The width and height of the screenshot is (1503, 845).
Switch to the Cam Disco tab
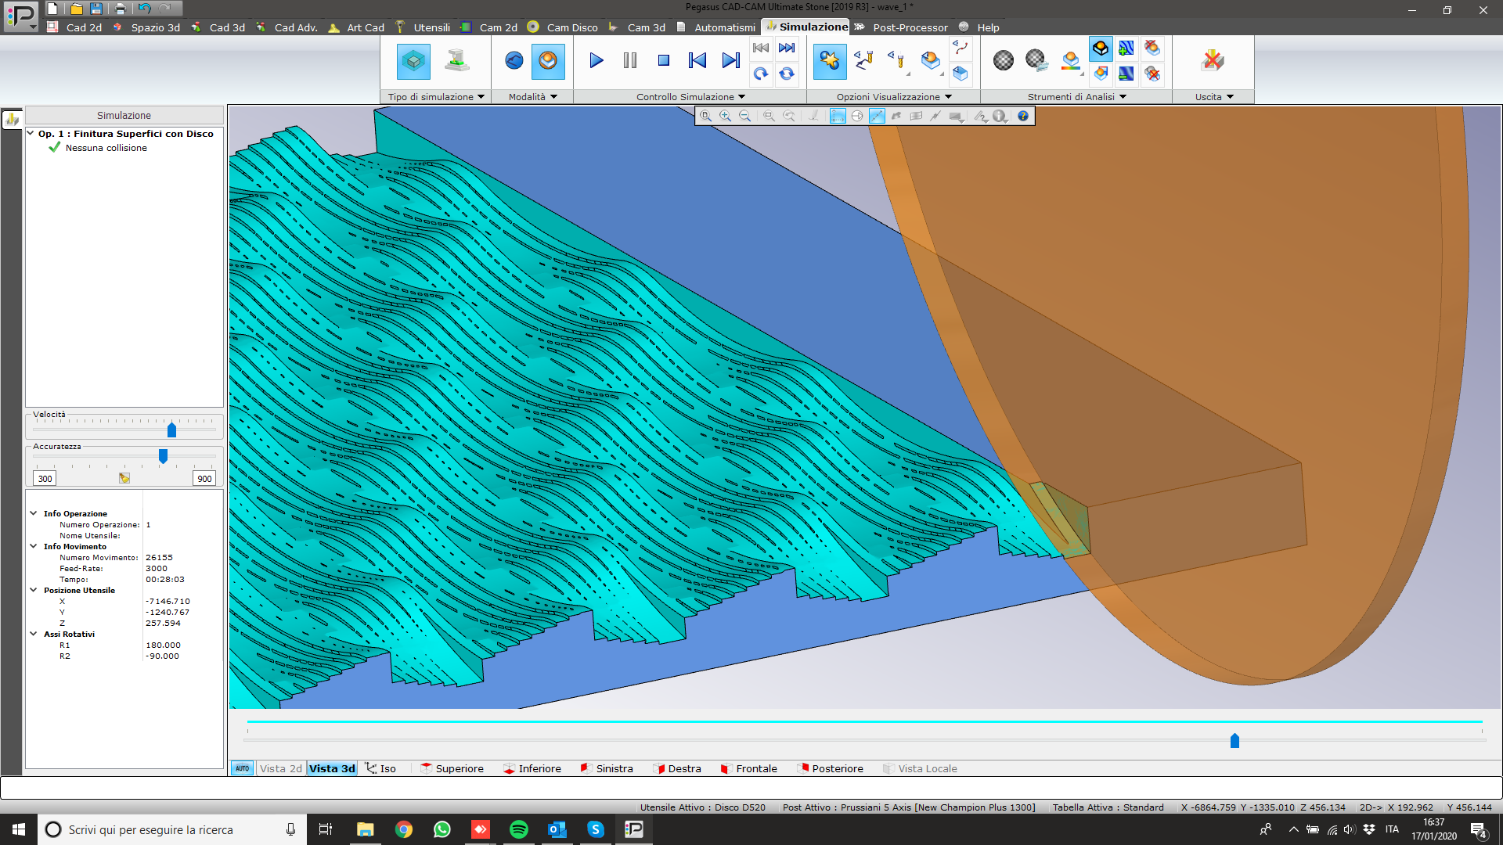[563, 27]
